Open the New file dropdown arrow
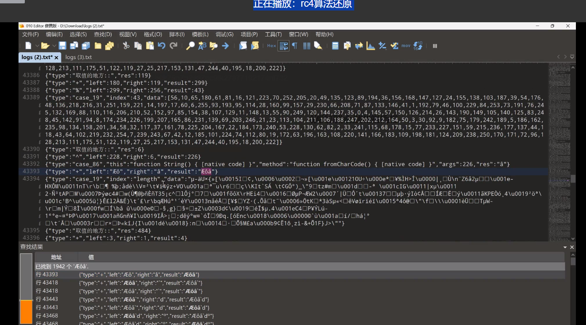 (x=37, y=46)
